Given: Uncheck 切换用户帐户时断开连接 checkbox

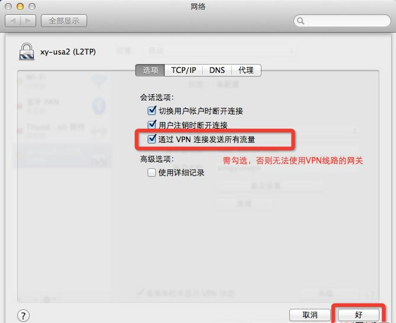Looking at the screenshot, I should 152,110.
